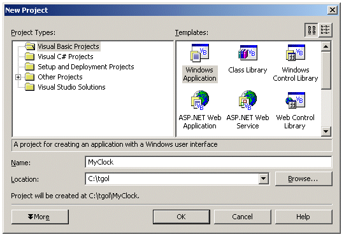Select the Windows Application template icon
344x237 pixels.
pyautogui.click(x=199, y=53)
